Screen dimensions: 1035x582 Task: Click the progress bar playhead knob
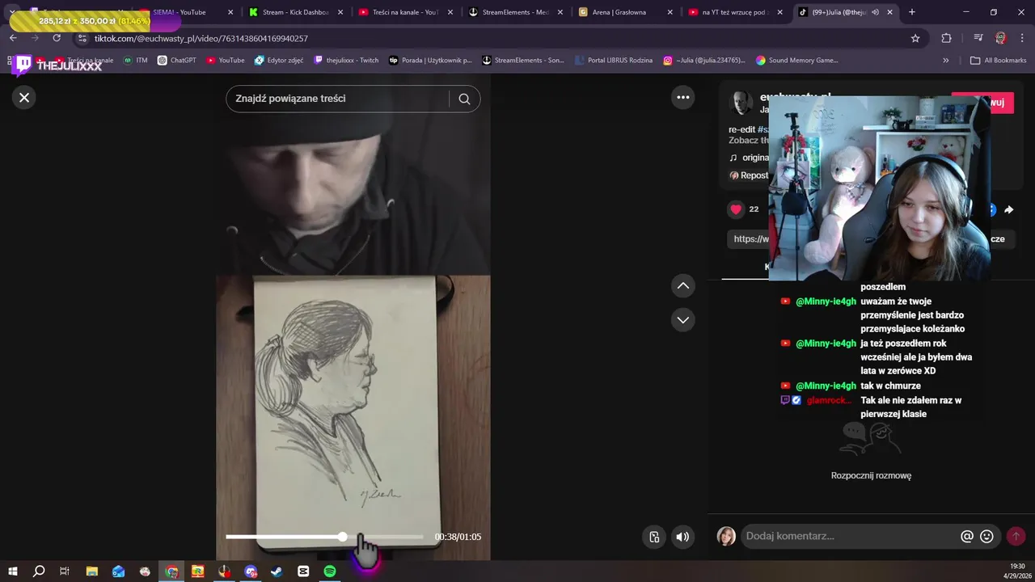coord(343,537)
